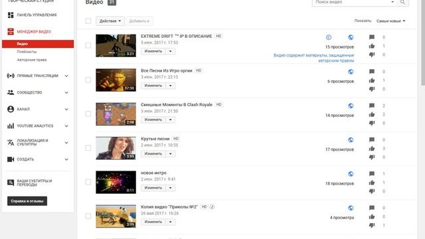Screen dimensions: 425x239
Task: Click Изменить for новое интро
Action: (153, 188)
